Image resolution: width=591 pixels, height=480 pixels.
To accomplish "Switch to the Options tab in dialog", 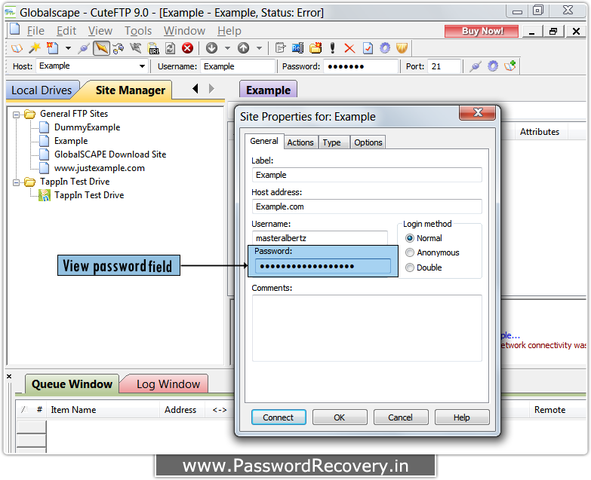I will pos(368,142).
